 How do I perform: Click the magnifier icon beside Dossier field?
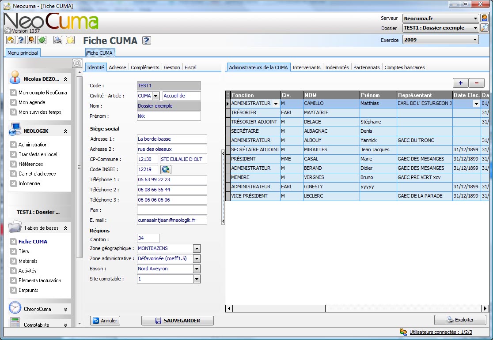pyautogui.click(x=484, y=28)
